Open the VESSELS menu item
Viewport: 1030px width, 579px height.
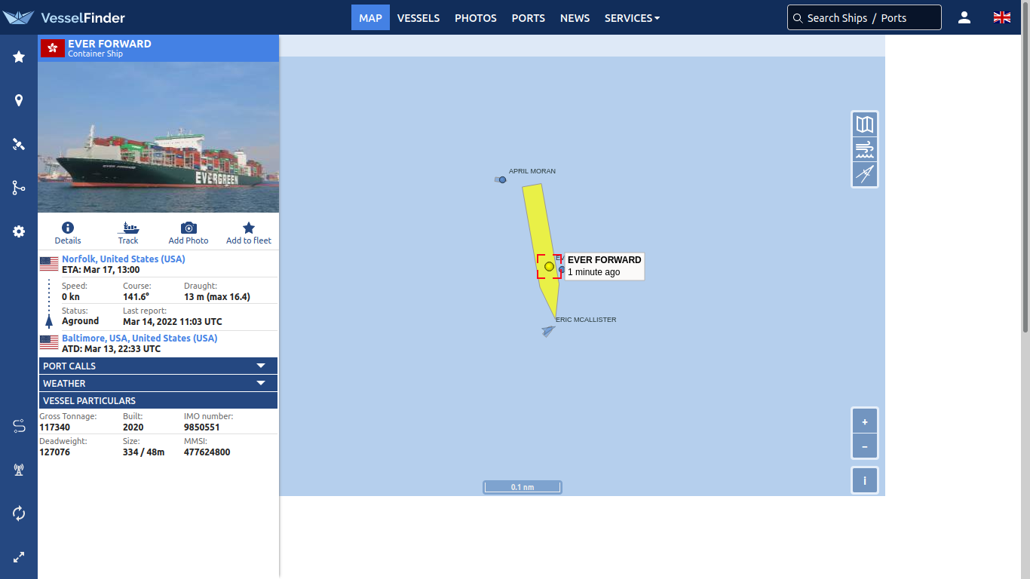418,18
